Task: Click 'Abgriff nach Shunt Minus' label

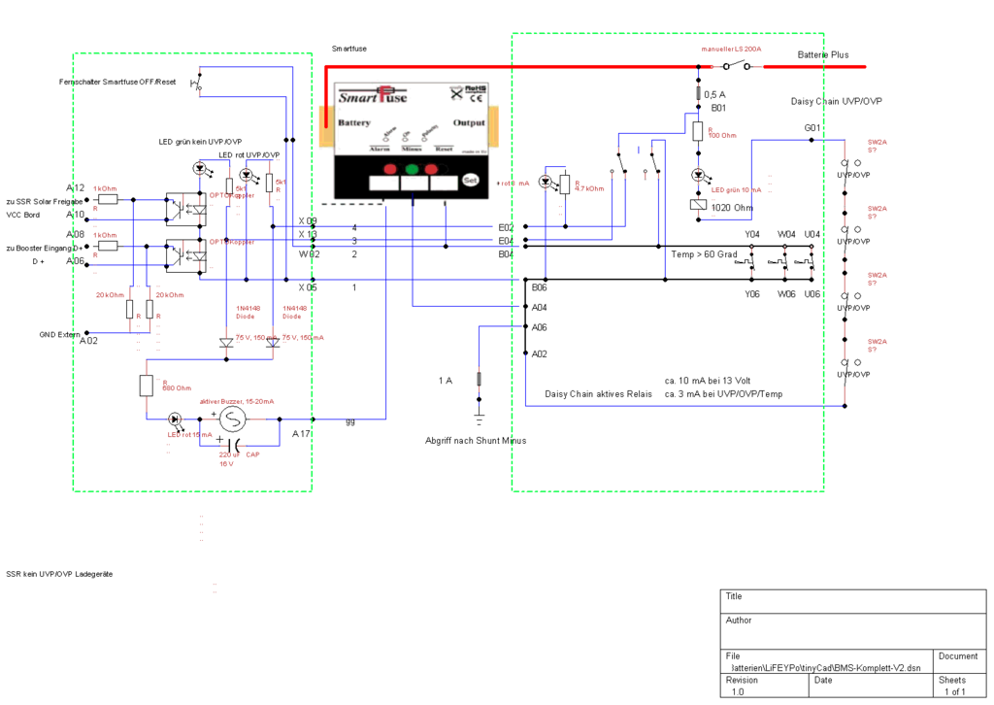Action: tap(476, 441)
